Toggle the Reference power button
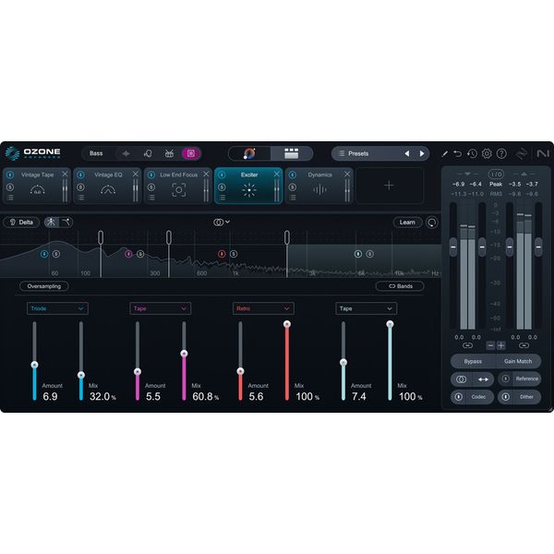Viewport: 554px width, 554px height. pos(506,379)
